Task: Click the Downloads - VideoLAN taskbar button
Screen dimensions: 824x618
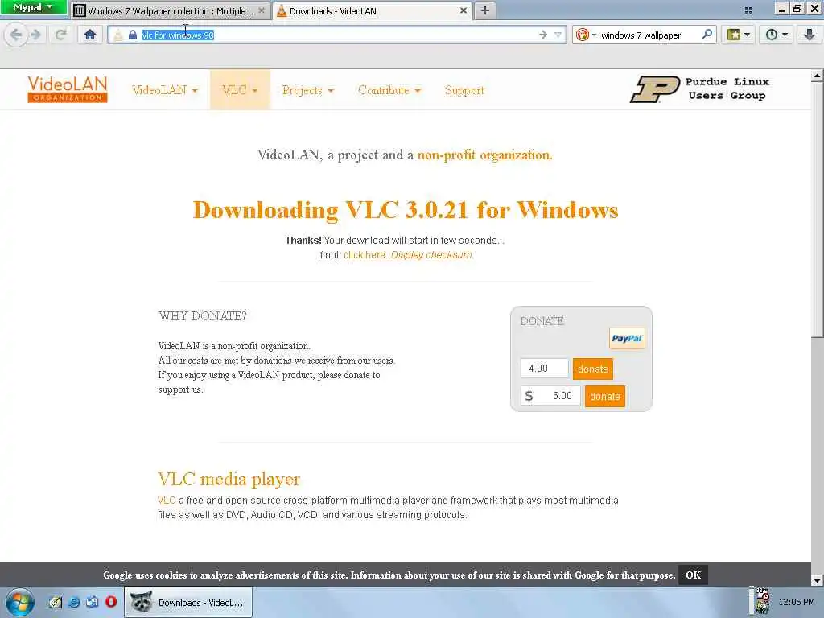Action: click(x=188, y=602)
